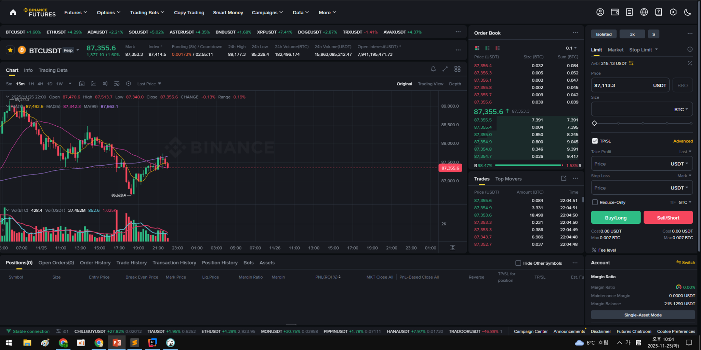701x350 pixels.
Task: Expand the BTCUSDT symbol selector arrow
Action: click(78, 50)
